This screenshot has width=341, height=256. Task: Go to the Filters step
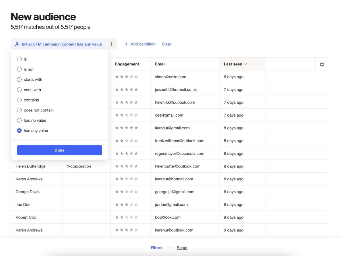click(x=157, y=248)
